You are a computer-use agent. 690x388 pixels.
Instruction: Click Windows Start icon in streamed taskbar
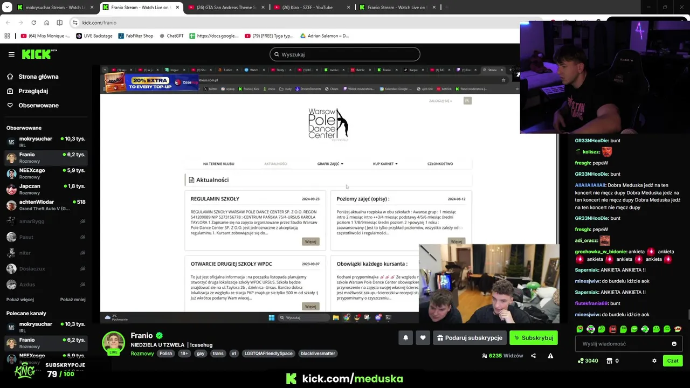[x=272, y=317]
